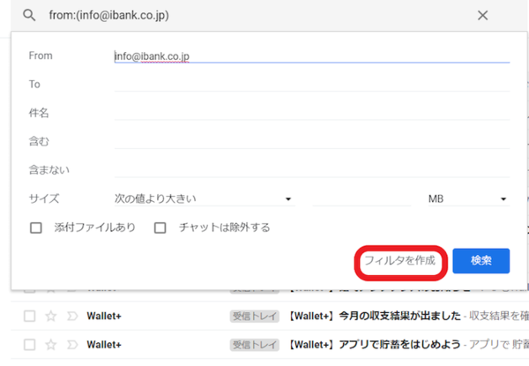
Task: Click the From field with info@ibank.co.jp
Action: [x=312, y=56]
